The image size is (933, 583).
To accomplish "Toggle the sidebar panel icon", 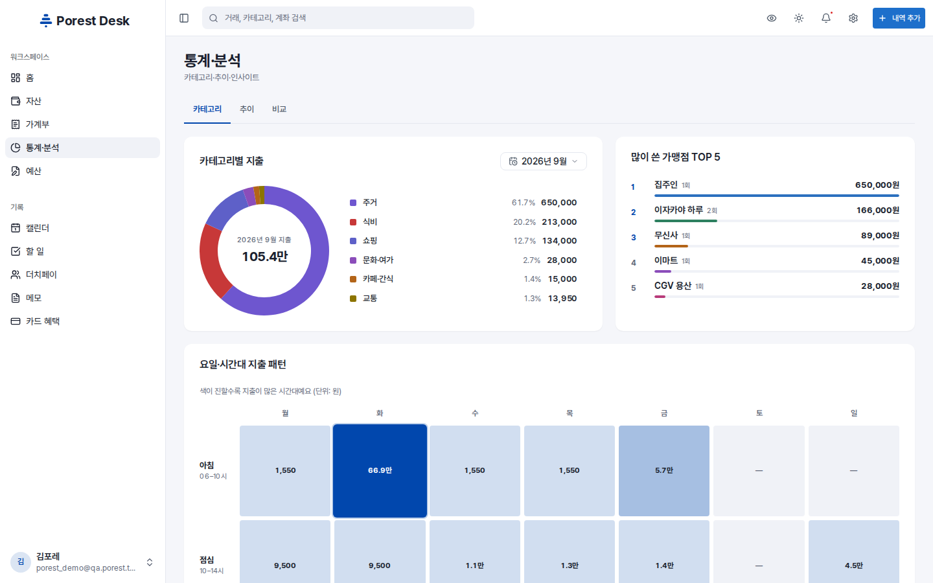I will 184,18.
